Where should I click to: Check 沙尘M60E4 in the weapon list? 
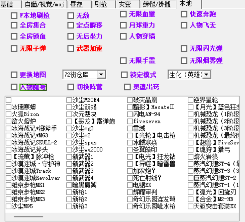(x=69, y=100)
